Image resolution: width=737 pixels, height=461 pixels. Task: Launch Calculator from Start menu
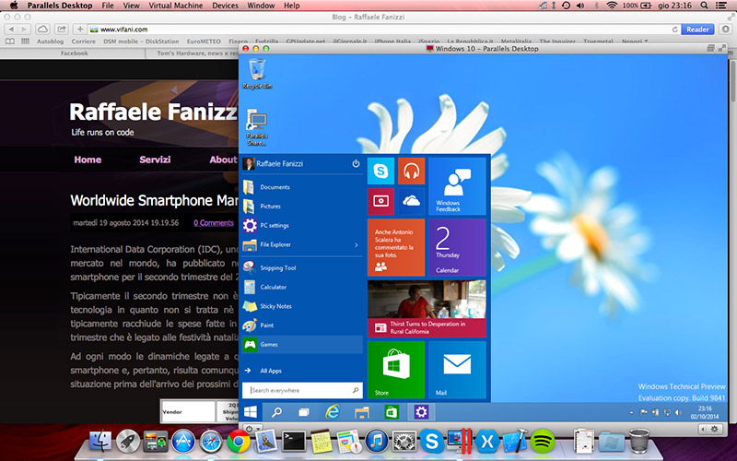pyautogui.click(x=302, y=287)
